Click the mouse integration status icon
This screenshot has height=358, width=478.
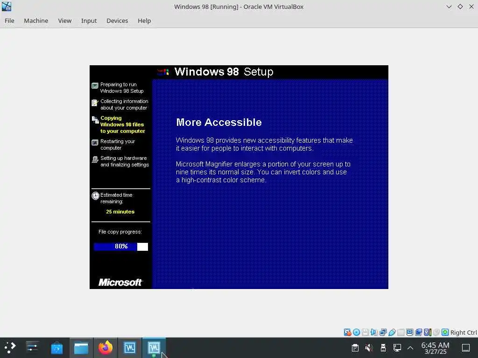point(436,332)
